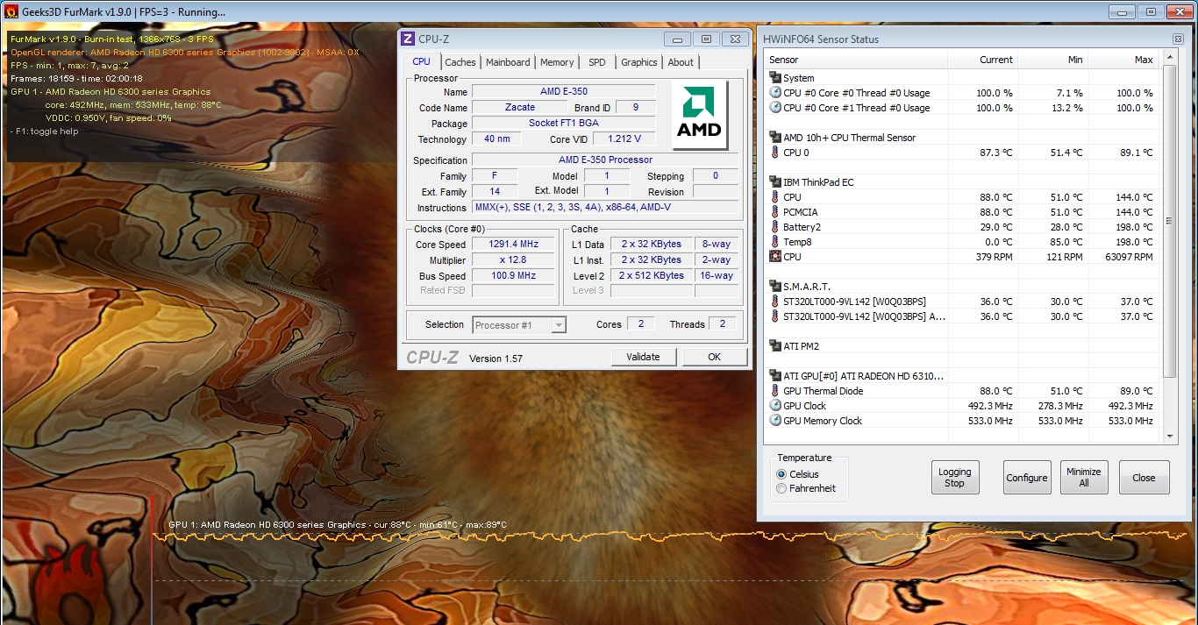Screen dimensions: 1198x625
Task: Click the Technology 40 nm field
Action: pyautogui.click(x=496, y=139)
